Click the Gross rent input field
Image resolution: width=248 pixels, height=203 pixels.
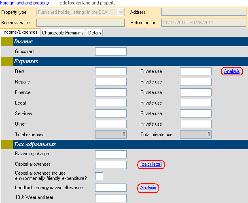[111, 51]
